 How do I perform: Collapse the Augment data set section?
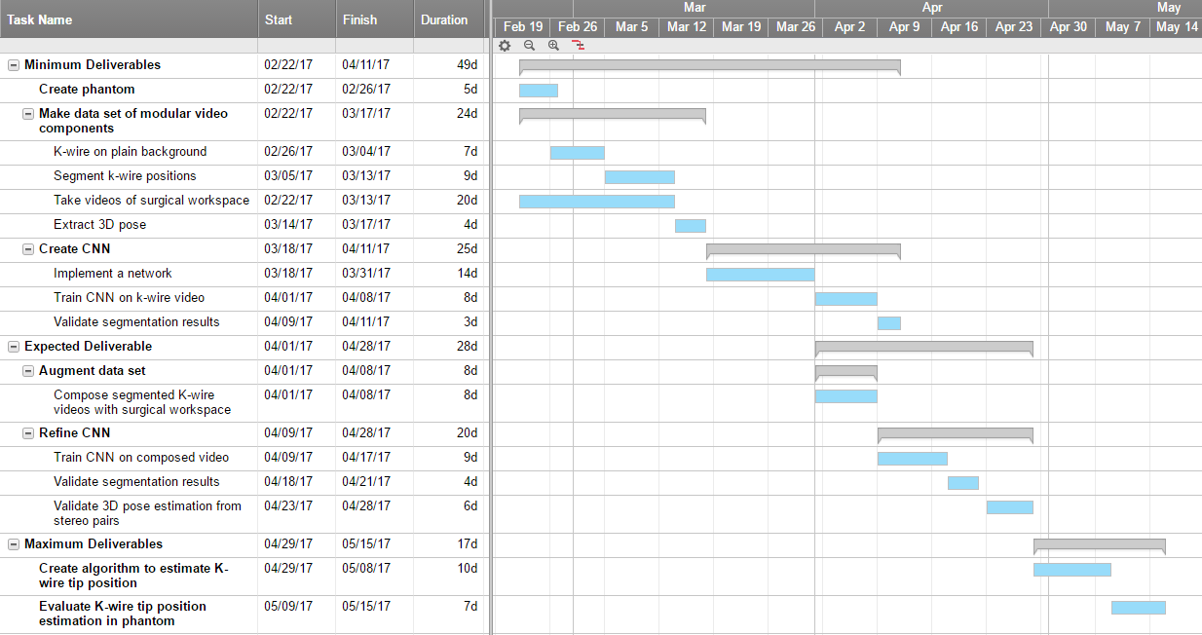point(28,371)
